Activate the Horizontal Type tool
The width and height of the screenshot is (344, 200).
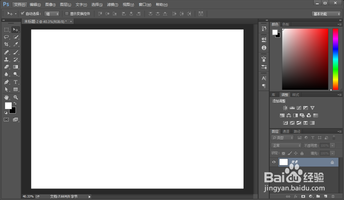[x=15, y=82]
